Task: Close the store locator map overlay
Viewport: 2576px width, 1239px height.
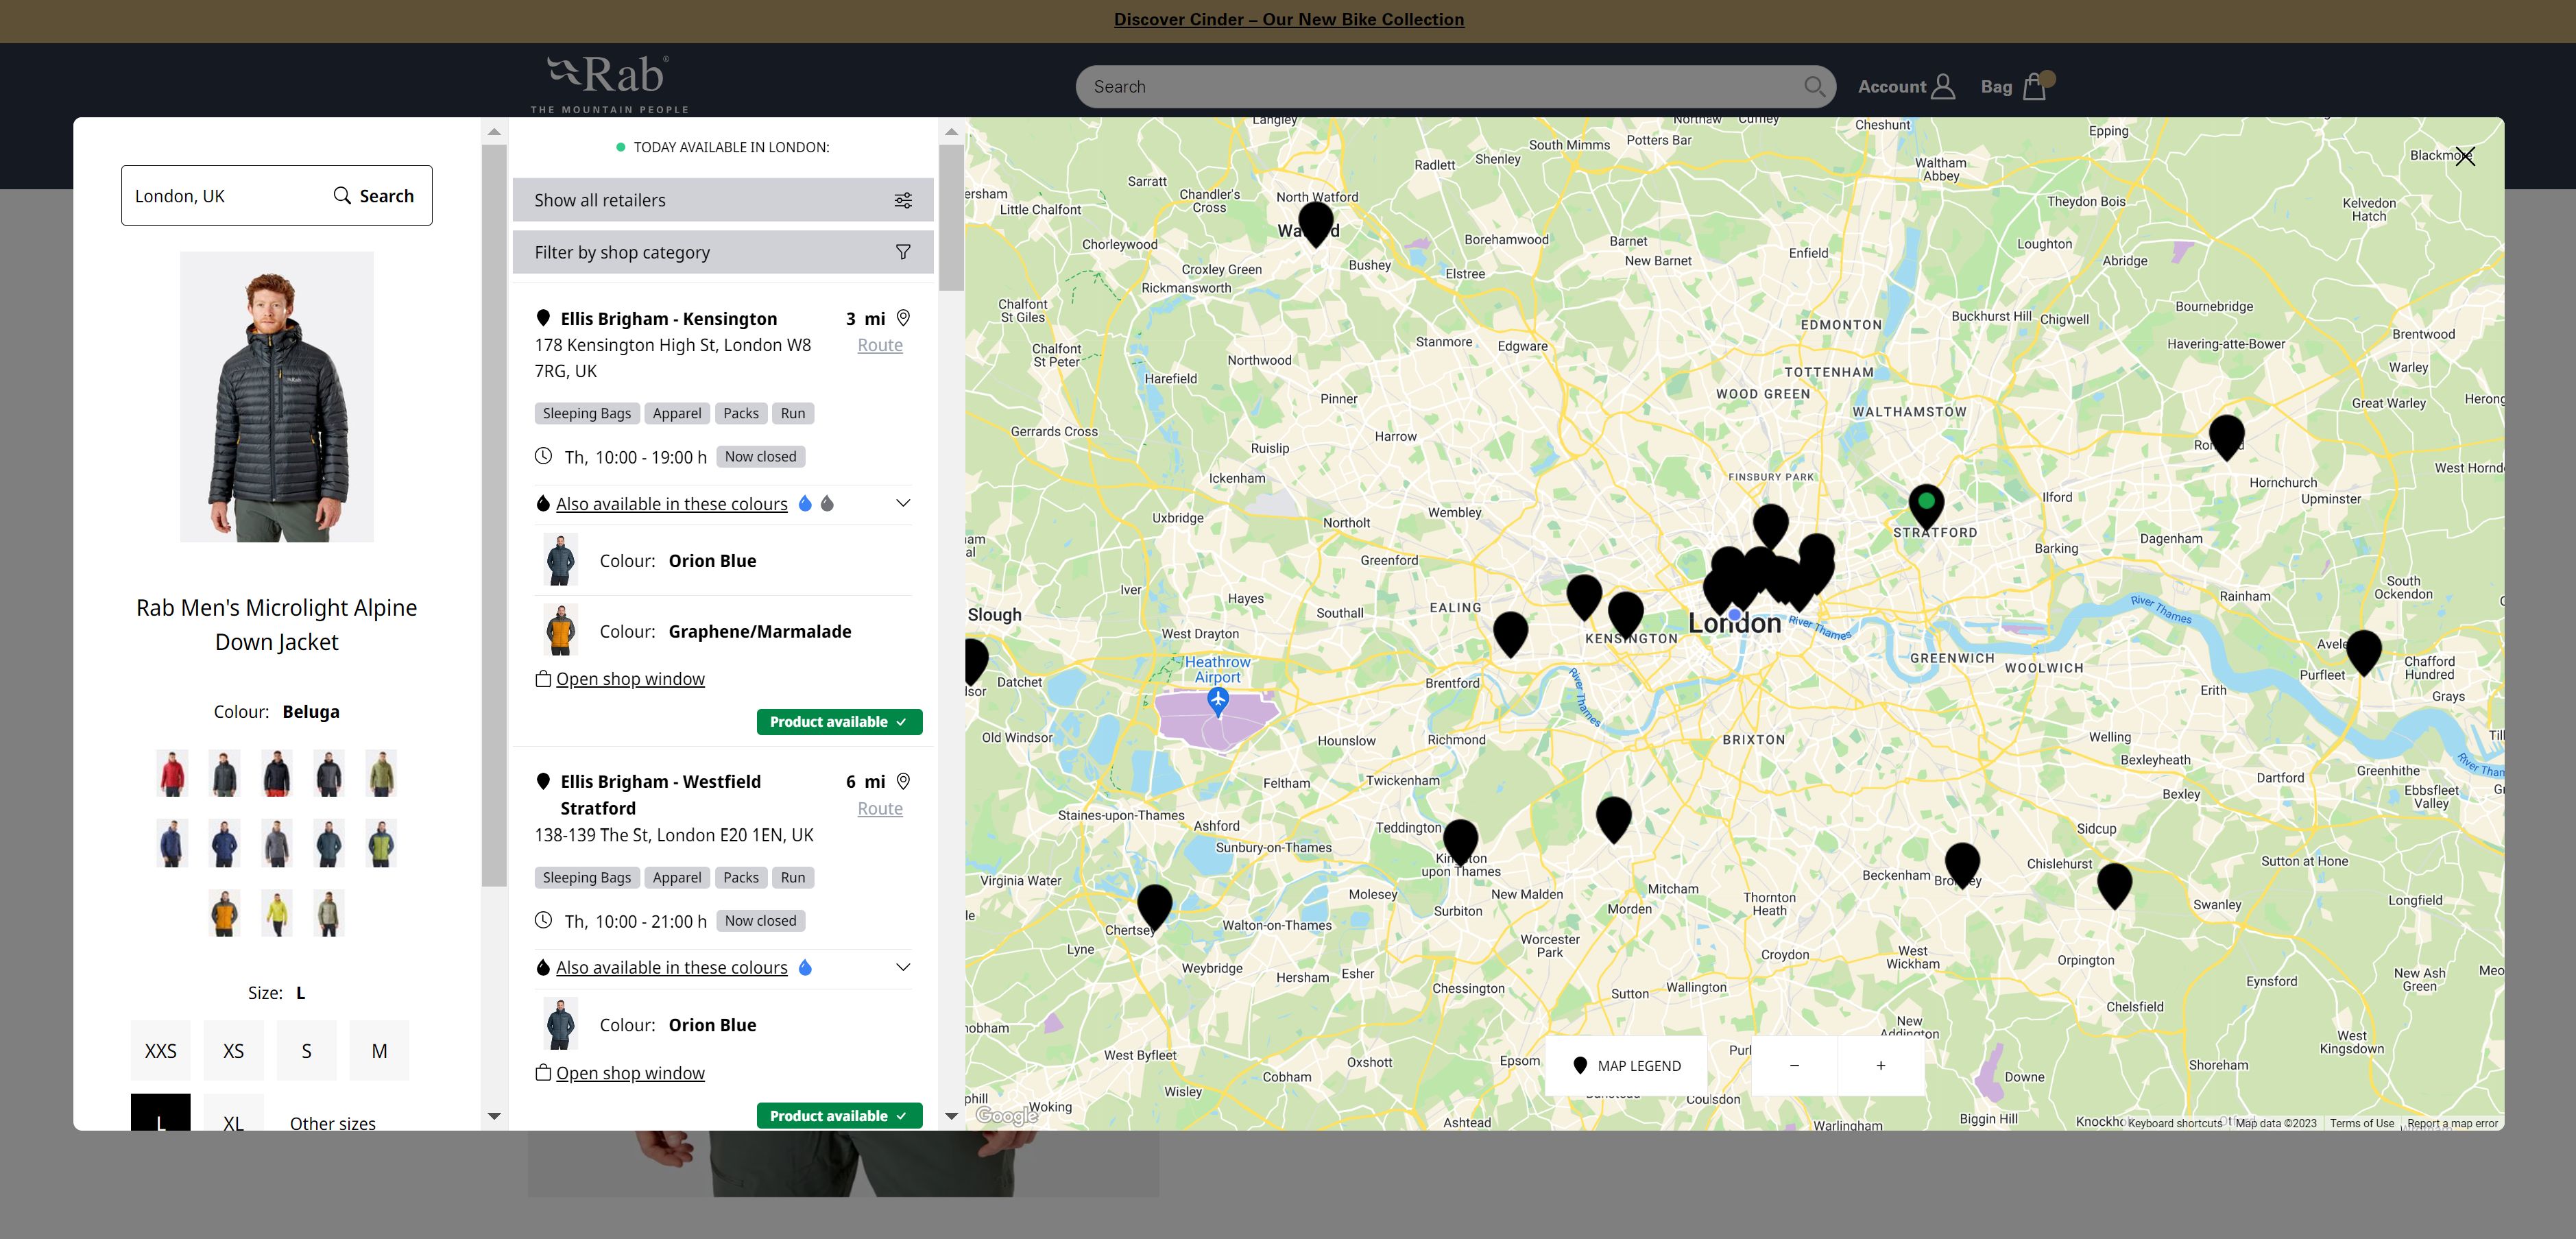Action: (2465, 156)
